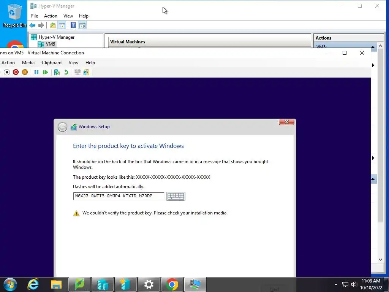This screenshot has width=389, height=292.
Task: Maximize the Virtual Machine Connection window
Action: 345,53
